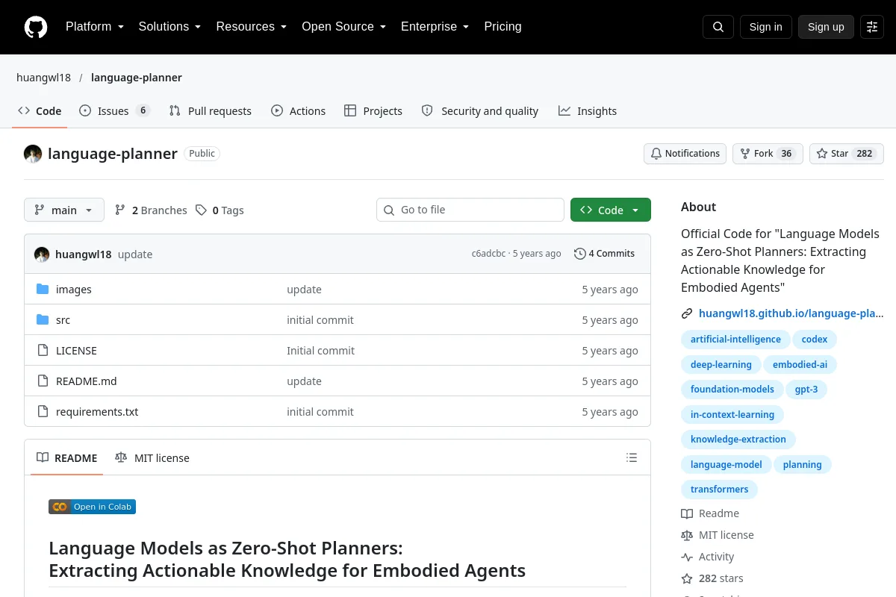Click the Go to file search field

(x=470, y=210)
